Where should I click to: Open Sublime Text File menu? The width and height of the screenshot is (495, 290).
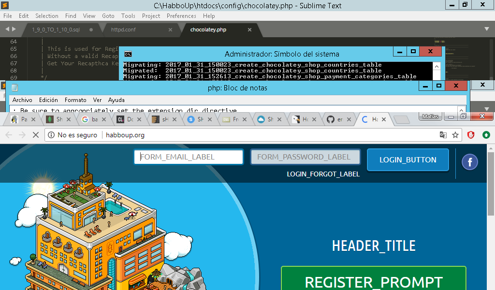point(8,16)
